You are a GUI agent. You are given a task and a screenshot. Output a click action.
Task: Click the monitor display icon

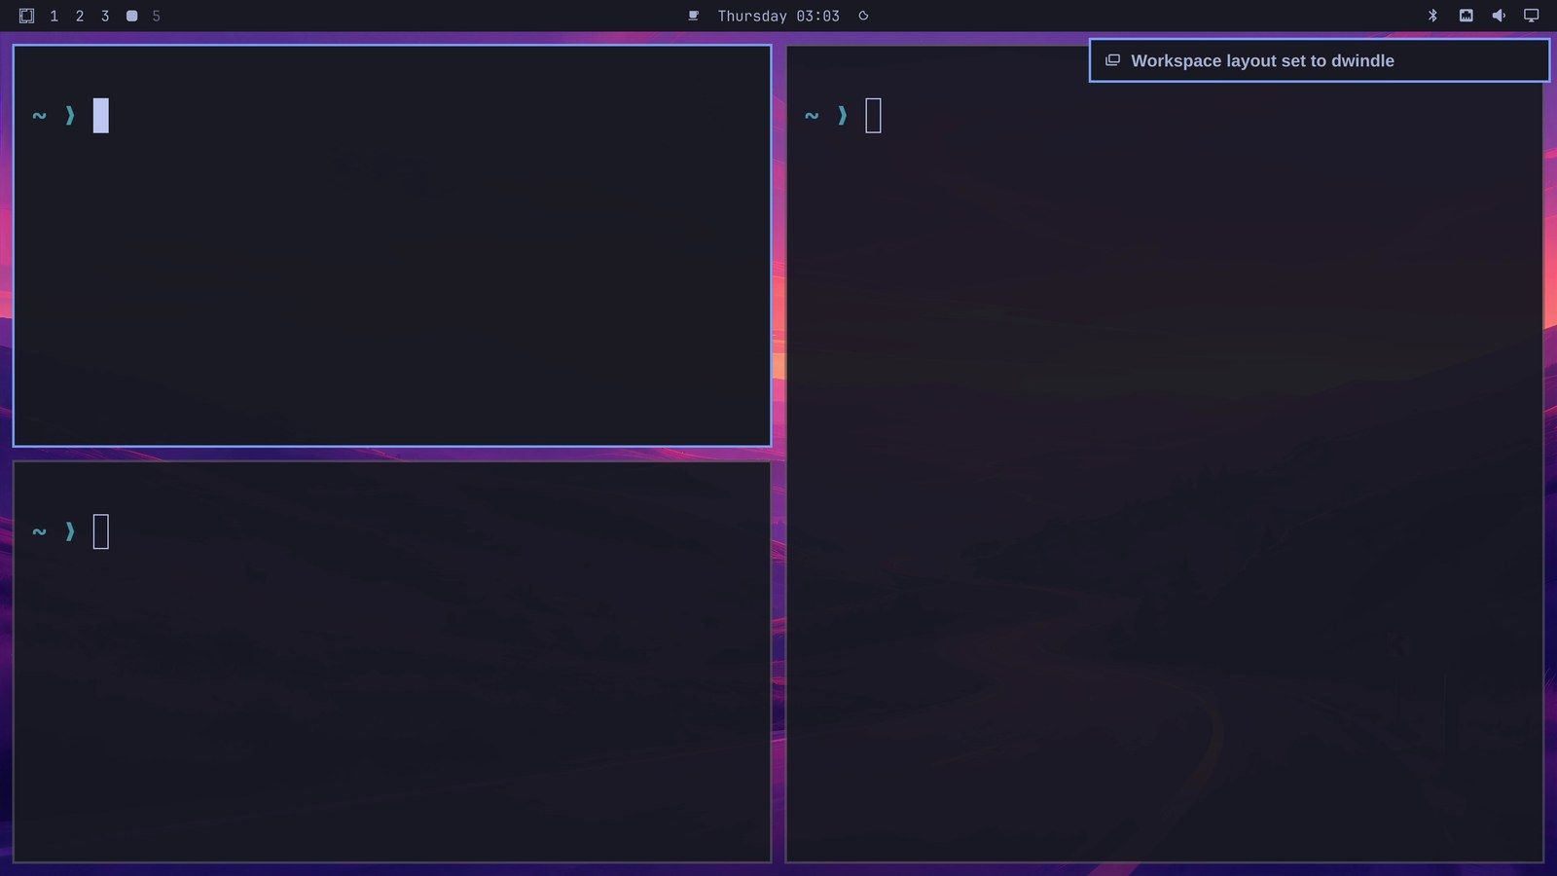[x=1531, y=16]
